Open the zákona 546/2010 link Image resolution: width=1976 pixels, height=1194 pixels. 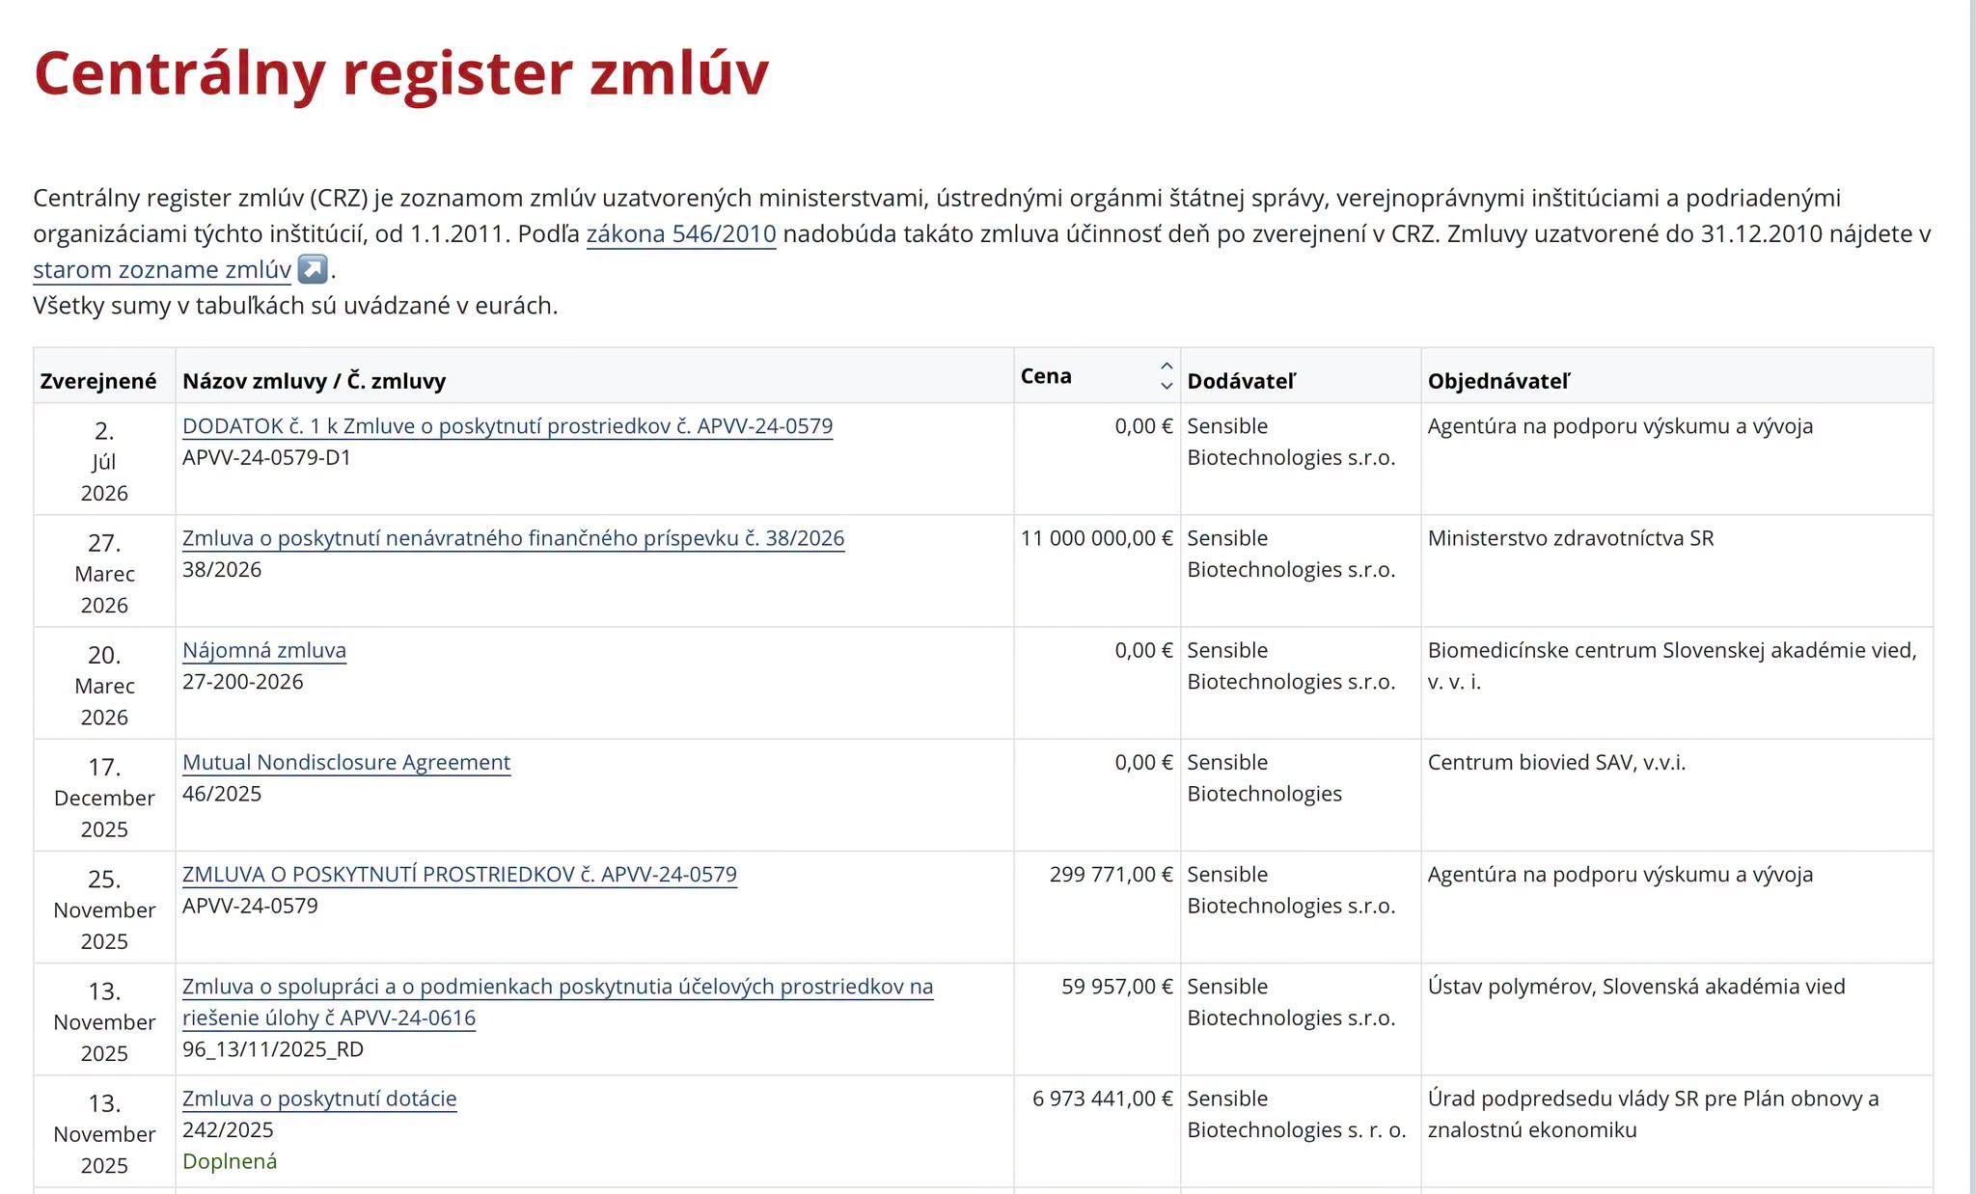pyautogui.click(x=681, y=233)
